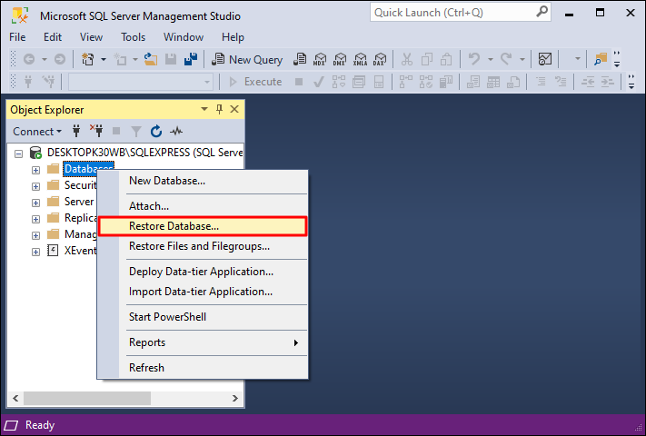
Task: Open the Available Databases combo box
Action: [141, 82]
